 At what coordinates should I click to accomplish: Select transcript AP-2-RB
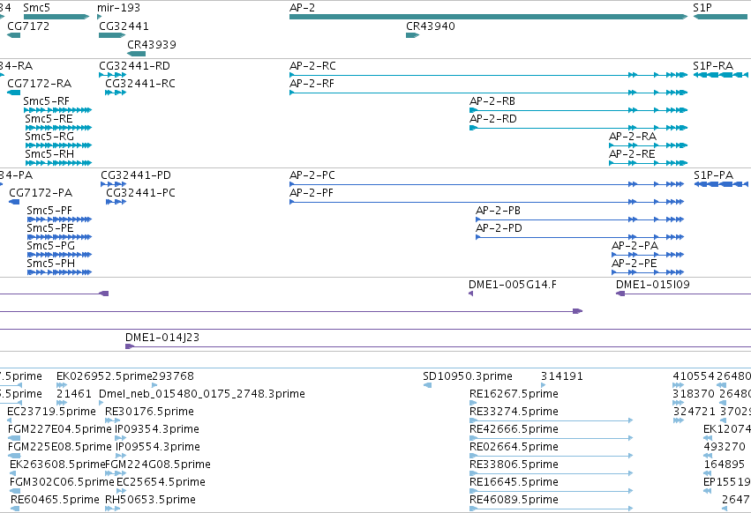579,110
